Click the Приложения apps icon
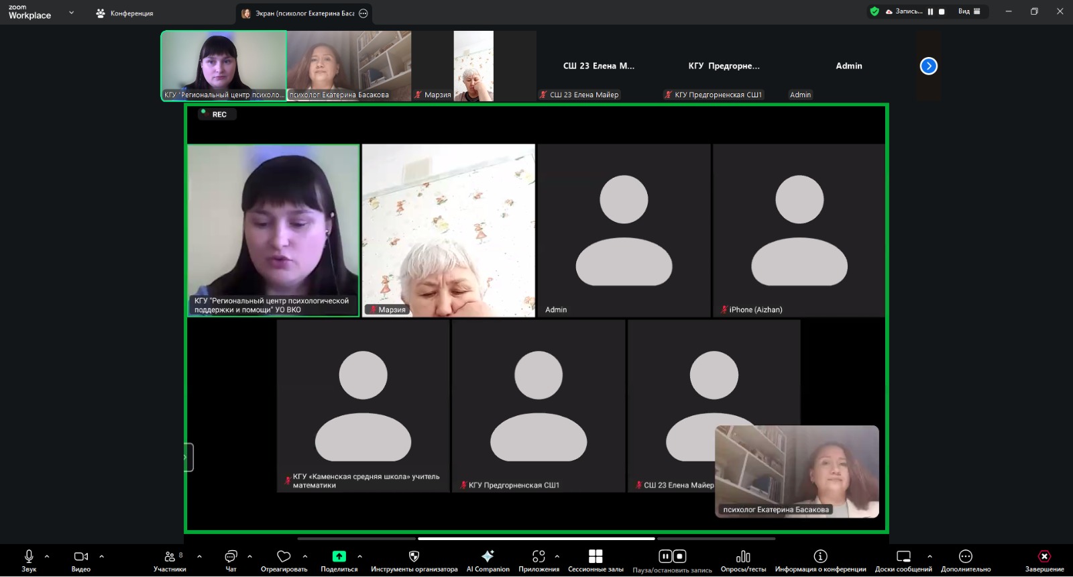Screen dimensions: 1073x577 [x=539, y=557]
